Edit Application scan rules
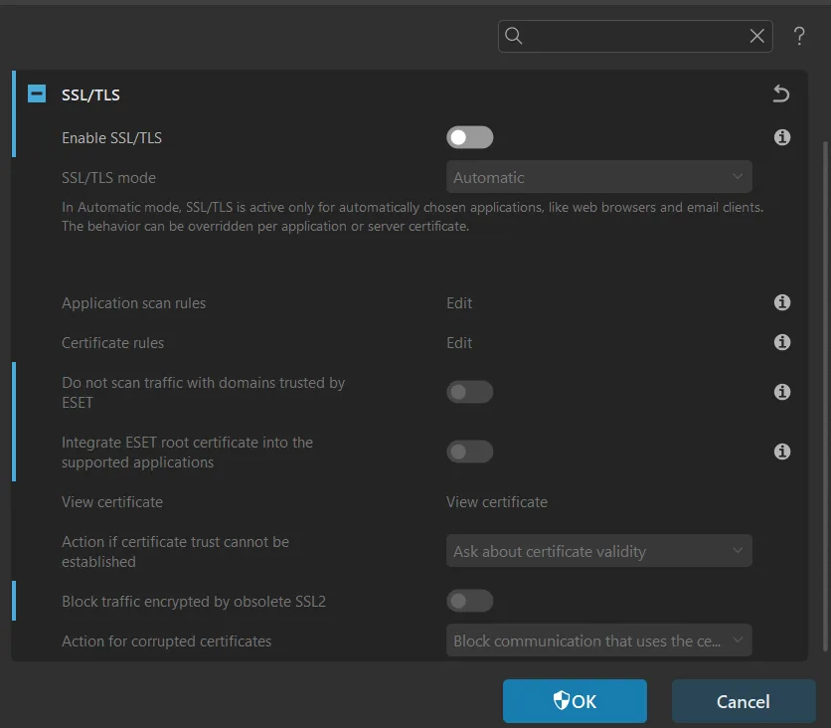 click(x=459, y=302)
